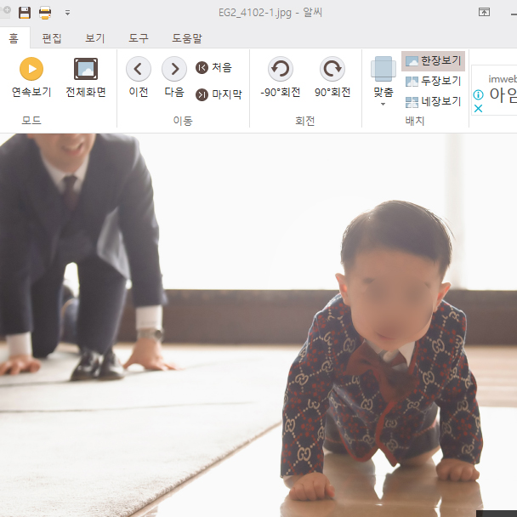Switch to the 도구 tab
The height and width of the screenshot is (517, 517).
pos(139,38)
